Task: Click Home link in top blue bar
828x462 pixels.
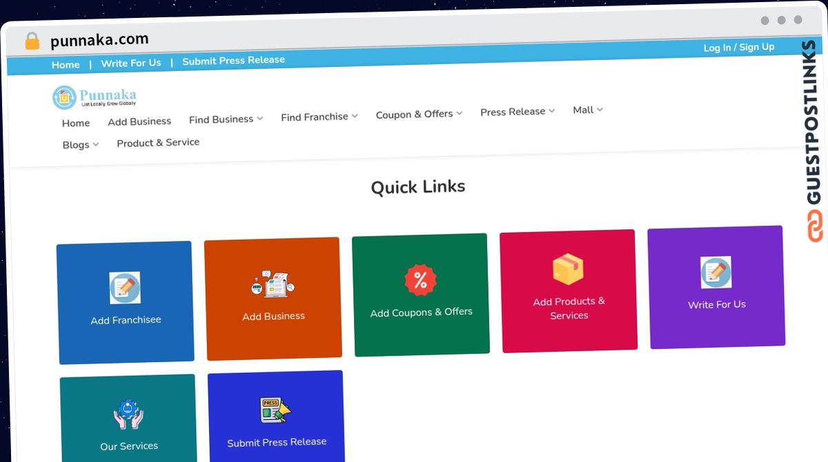Action: tap(66, 65)
